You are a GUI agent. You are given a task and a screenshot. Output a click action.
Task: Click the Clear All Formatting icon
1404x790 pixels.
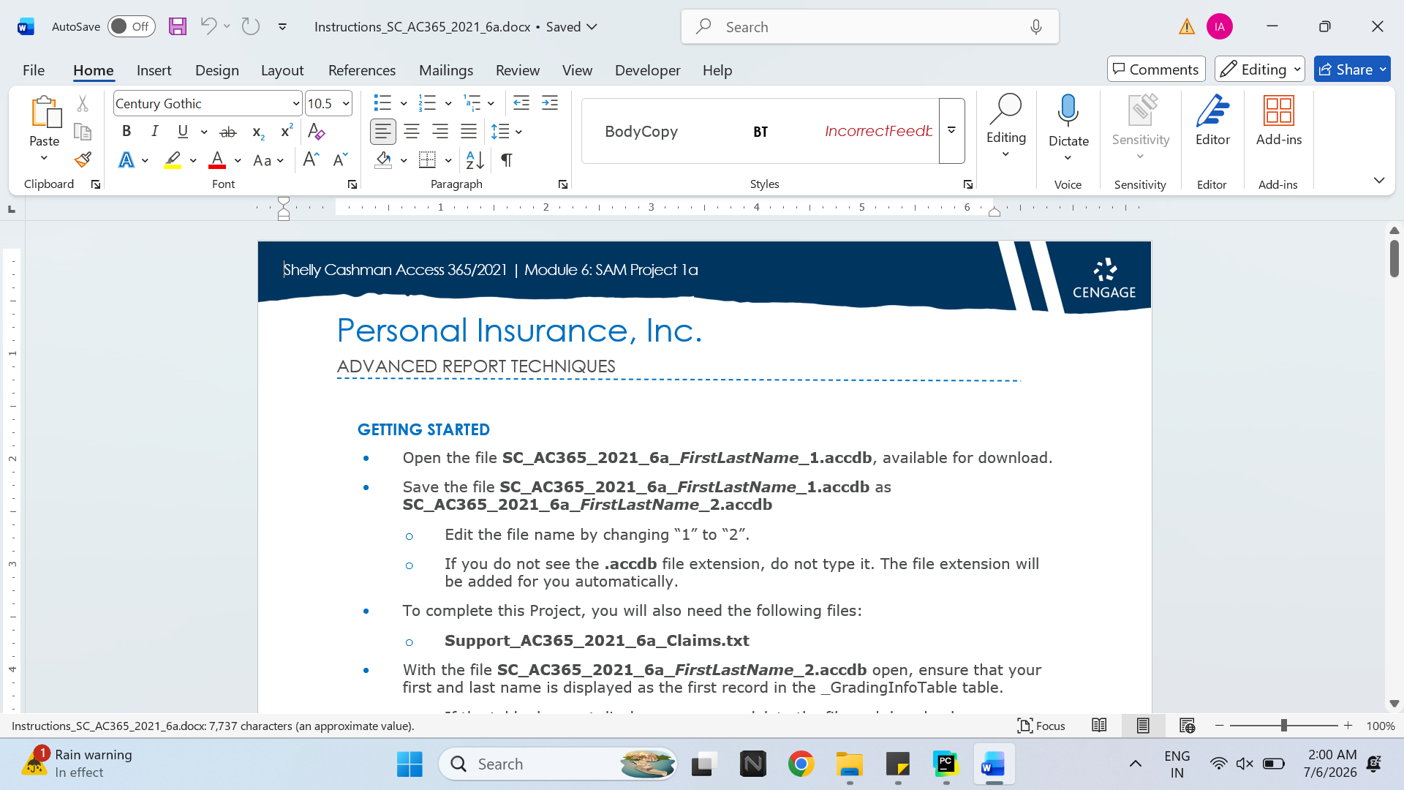[316, 132]
